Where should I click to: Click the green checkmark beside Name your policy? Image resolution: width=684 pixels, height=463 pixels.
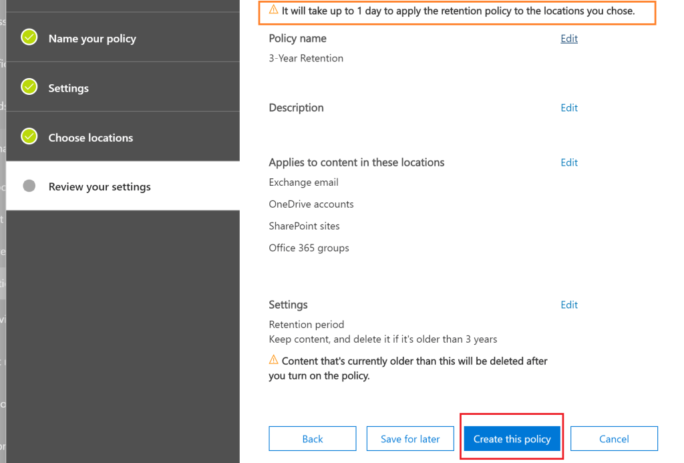29,38
